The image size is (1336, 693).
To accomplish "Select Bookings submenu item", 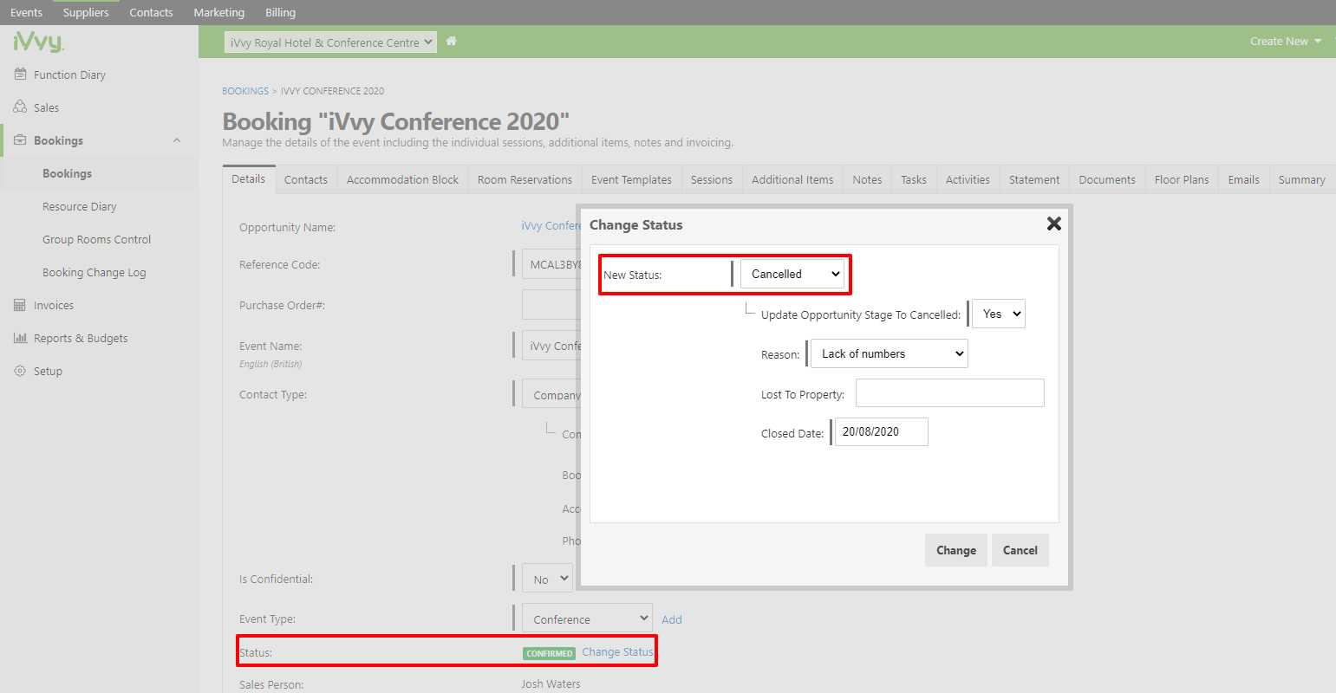I will click(x=67, y=173).
